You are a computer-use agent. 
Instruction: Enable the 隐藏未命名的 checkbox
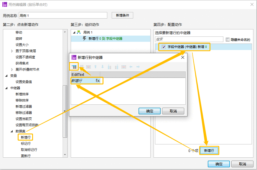click(228, 39)
